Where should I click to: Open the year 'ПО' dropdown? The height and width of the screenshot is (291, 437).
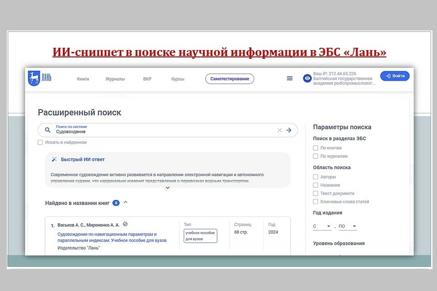tap(348, 226)
